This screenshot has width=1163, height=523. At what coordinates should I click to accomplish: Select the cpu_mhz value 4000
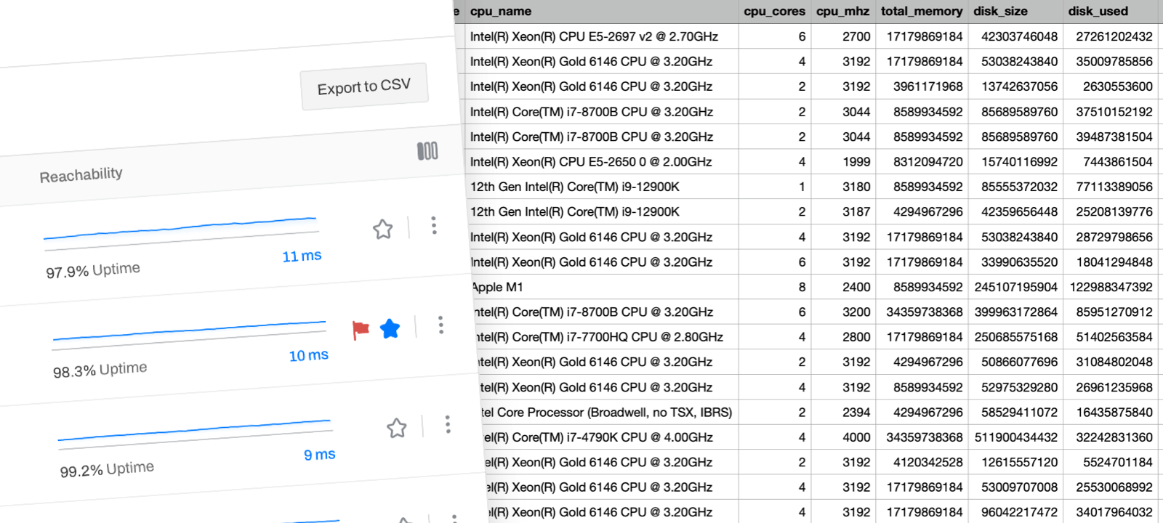(856, 437)
